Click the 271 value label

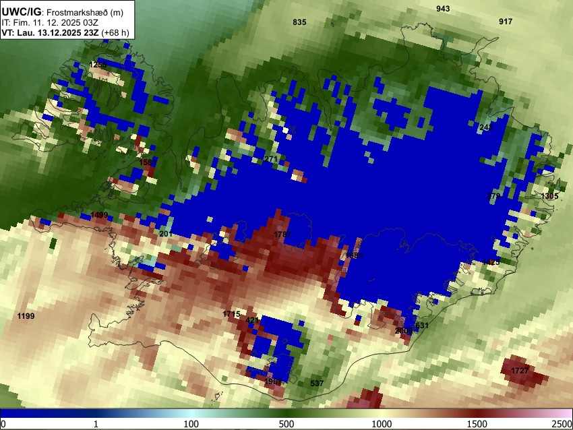271,159
